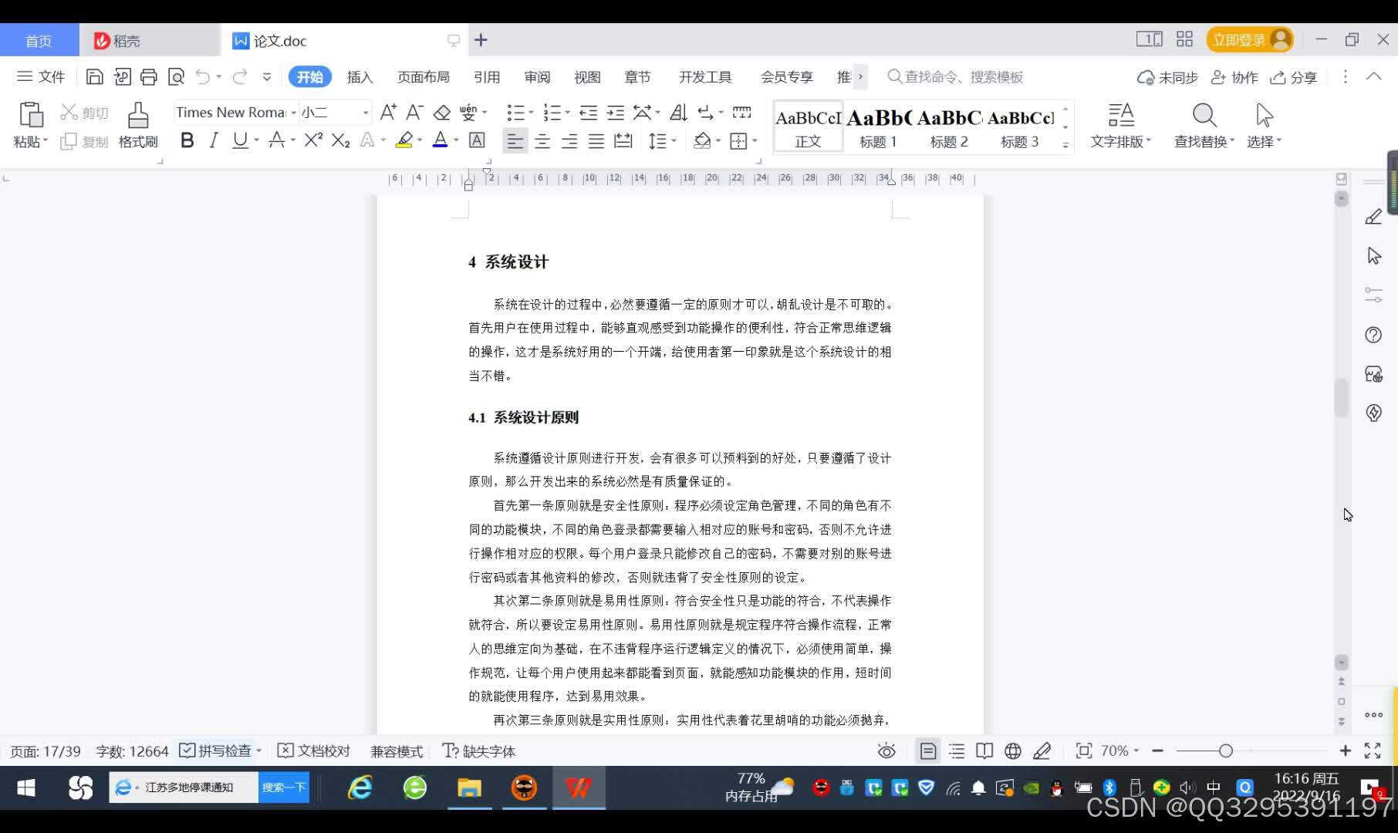Switch to outline view icon
The image size is (1398, 833).
click(957, 751)
